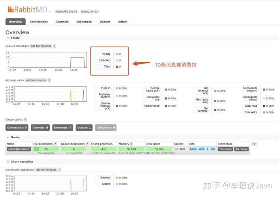This screenshot has width=279, height=197.
Task: Click 'Erlang 24.0.4' version label
Action: pos(90,11)
